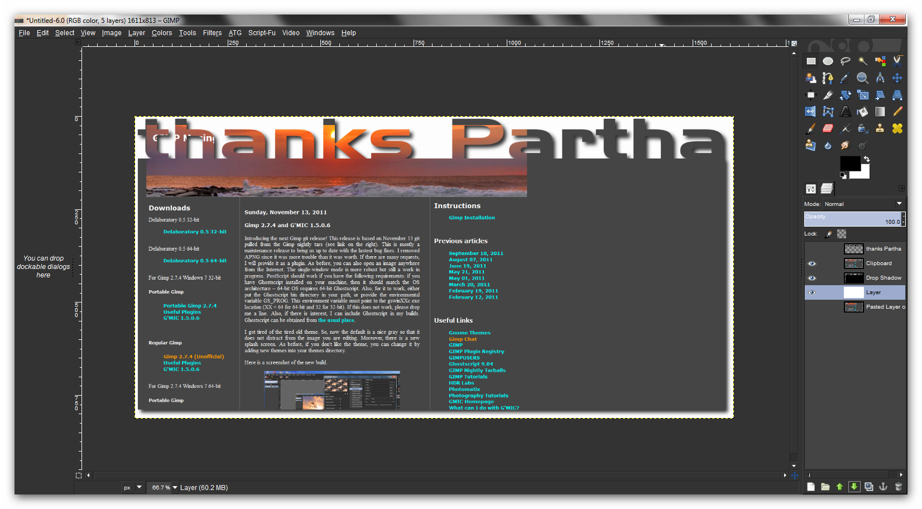The width and height of the screenshot is (922, 509).
Task: Create a new layer group
Action: click(x=825, y=487)
